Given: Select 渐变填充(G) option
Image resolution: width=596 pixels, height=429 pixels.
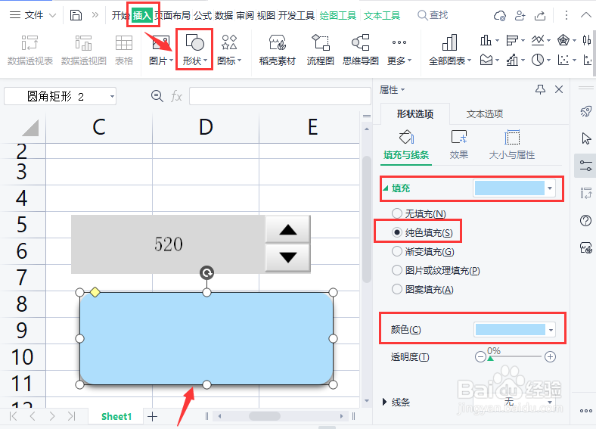Looking at the screenshot, I should (x=423, y=251).
